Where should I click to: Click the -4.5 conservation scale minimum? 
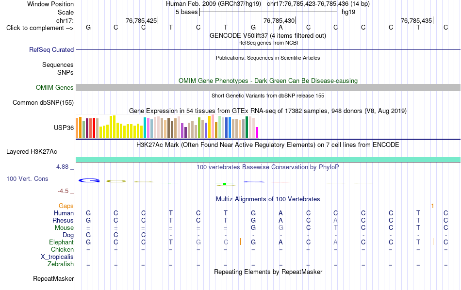coord(63,191)
